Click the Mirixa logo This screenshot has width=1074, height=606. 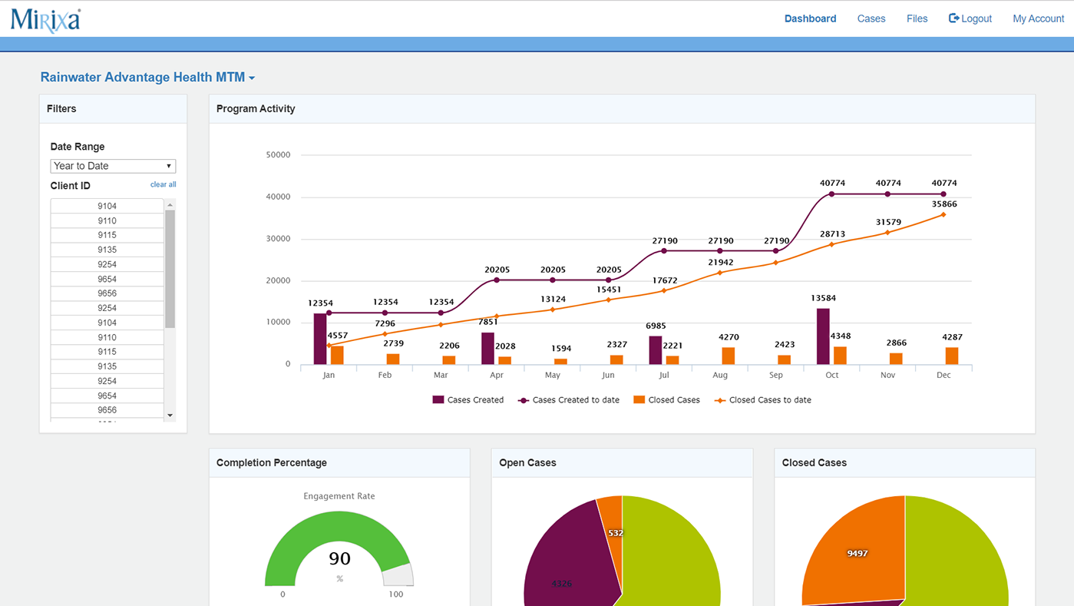(45, 20)
